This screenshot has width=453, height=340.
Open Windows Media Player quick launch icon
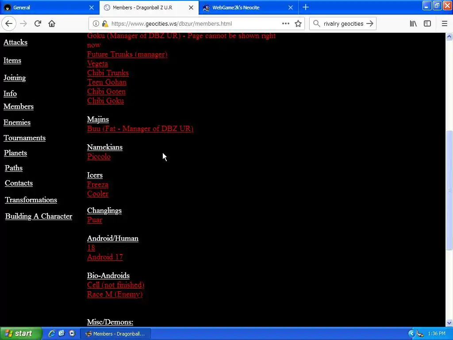click(72, 333)
